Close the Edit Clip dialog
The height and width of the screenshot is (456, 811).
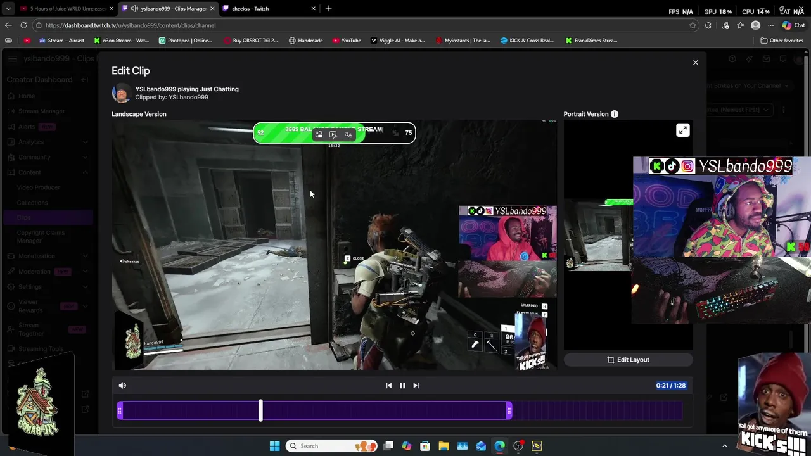click(x=695, y=63)
